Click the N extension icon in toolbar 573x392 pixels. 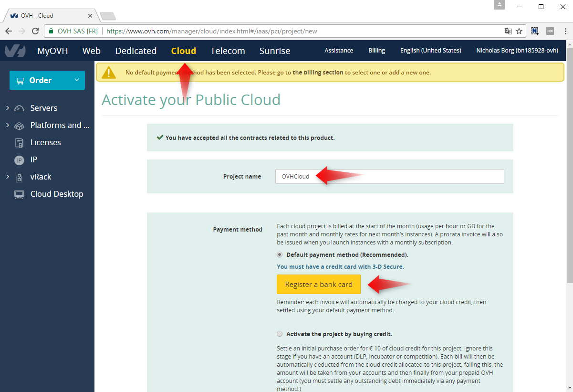tap(535, 31)
